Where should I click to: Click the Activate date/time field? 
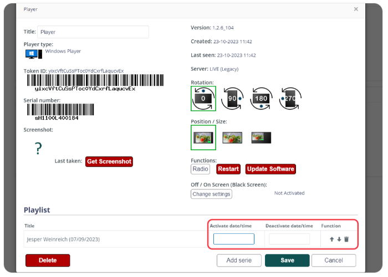click(x=234, y=239)
